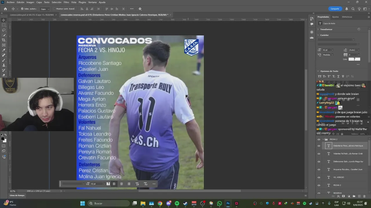Apply Underline text option
Screen dimensions: 371x208
338,76
